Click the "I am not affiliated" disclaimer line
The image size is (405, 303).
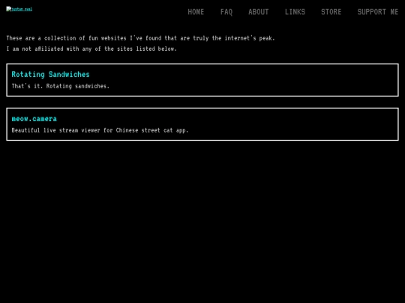91,49
